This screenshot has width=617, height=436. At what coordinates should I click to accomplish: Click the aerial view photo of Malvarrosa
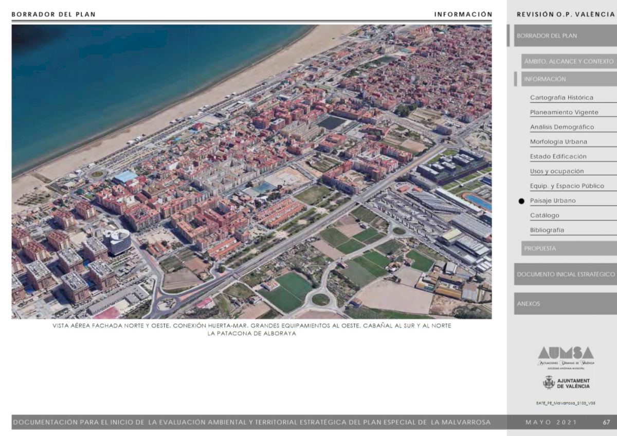(x=251, y=172)
